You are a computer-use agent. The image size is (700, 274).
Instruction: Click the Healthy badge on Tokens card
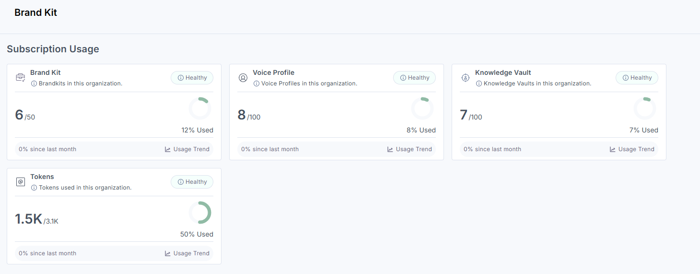click(192, 182)
